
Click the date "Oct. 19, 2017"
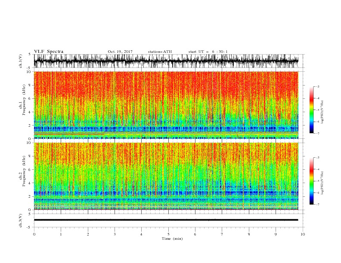coord(120,52)
